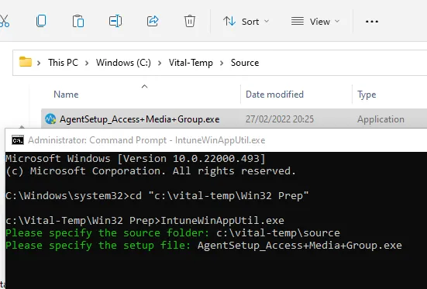Click the Cut scissors icon
427x289 pixels.
(x=4, y=21)
